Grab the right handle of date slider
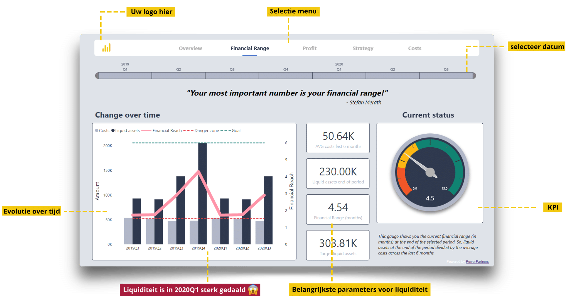This screenshot has width=574, height=306. coord(474,76)
